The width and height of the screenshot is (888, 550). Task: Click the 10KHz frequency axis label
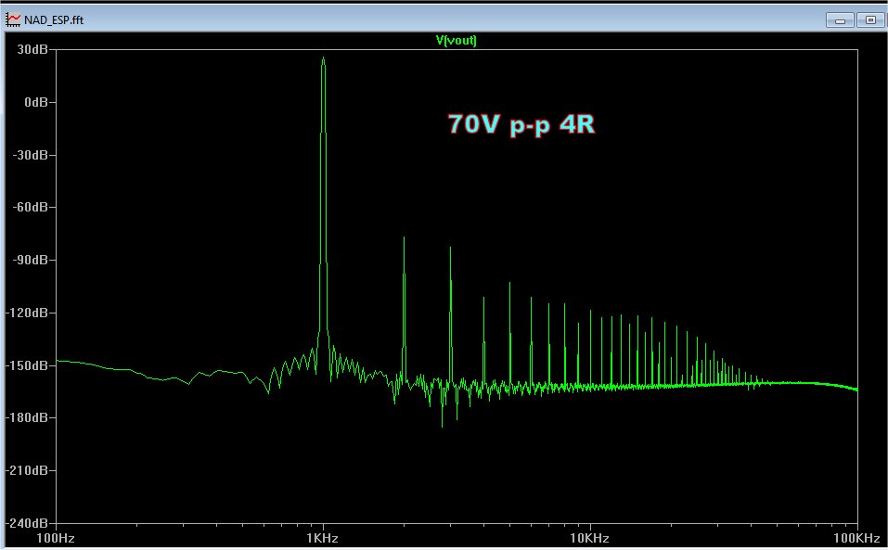pyautogui.click(x=589, y=538)
